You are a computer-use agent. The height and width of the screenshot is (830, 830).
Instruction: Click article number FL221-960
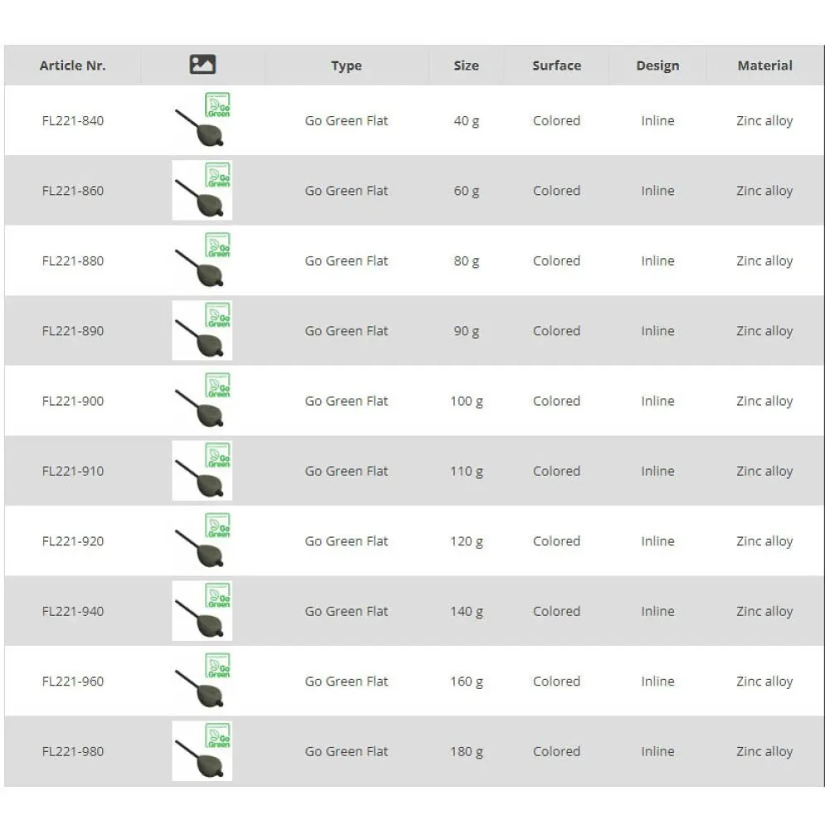coord(73,681)
